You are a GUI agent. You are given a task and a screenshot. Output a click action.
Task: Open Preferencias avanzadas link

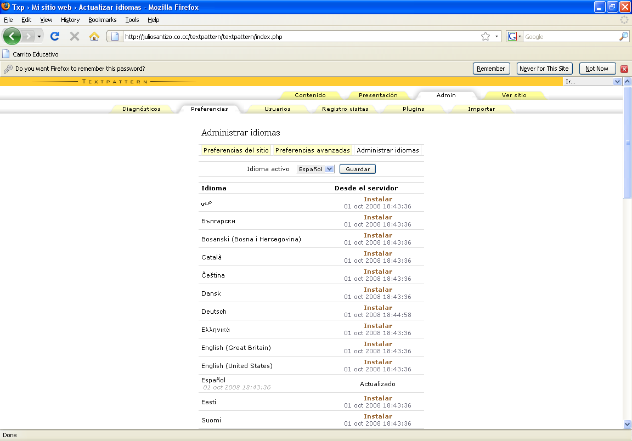click(312, 150)
